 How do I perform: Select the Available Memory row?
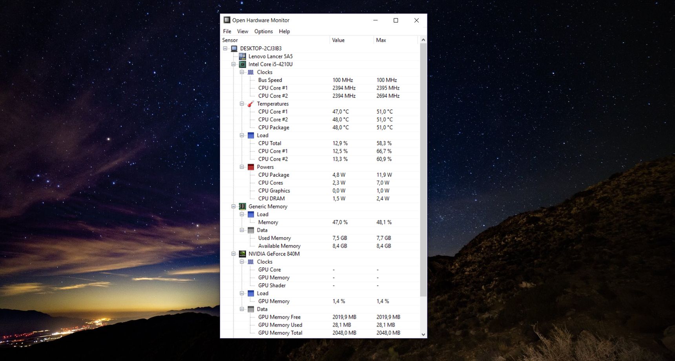click(320, 246)
